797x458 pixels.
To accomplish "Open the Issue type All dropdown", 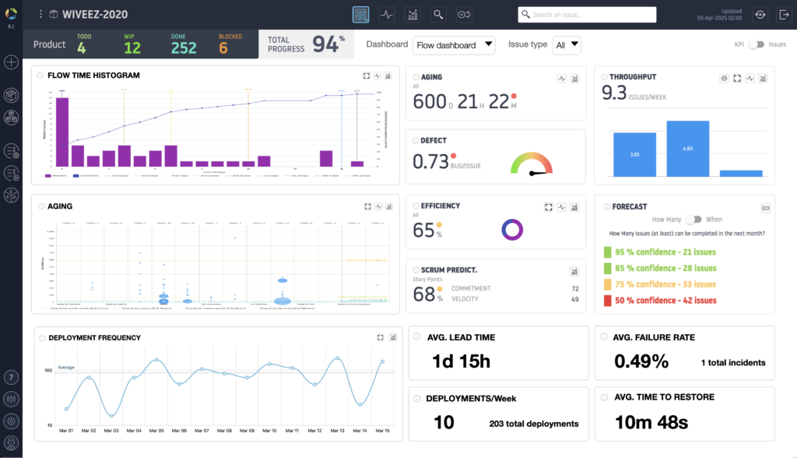I will [x=566, y=45].
